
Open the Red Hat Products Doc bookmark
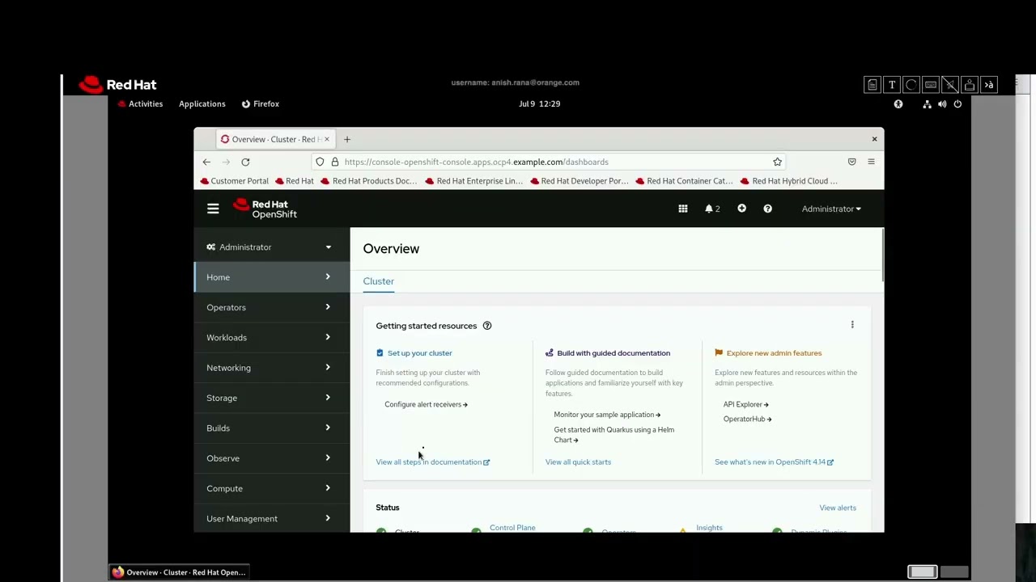[x=369, y=181]
